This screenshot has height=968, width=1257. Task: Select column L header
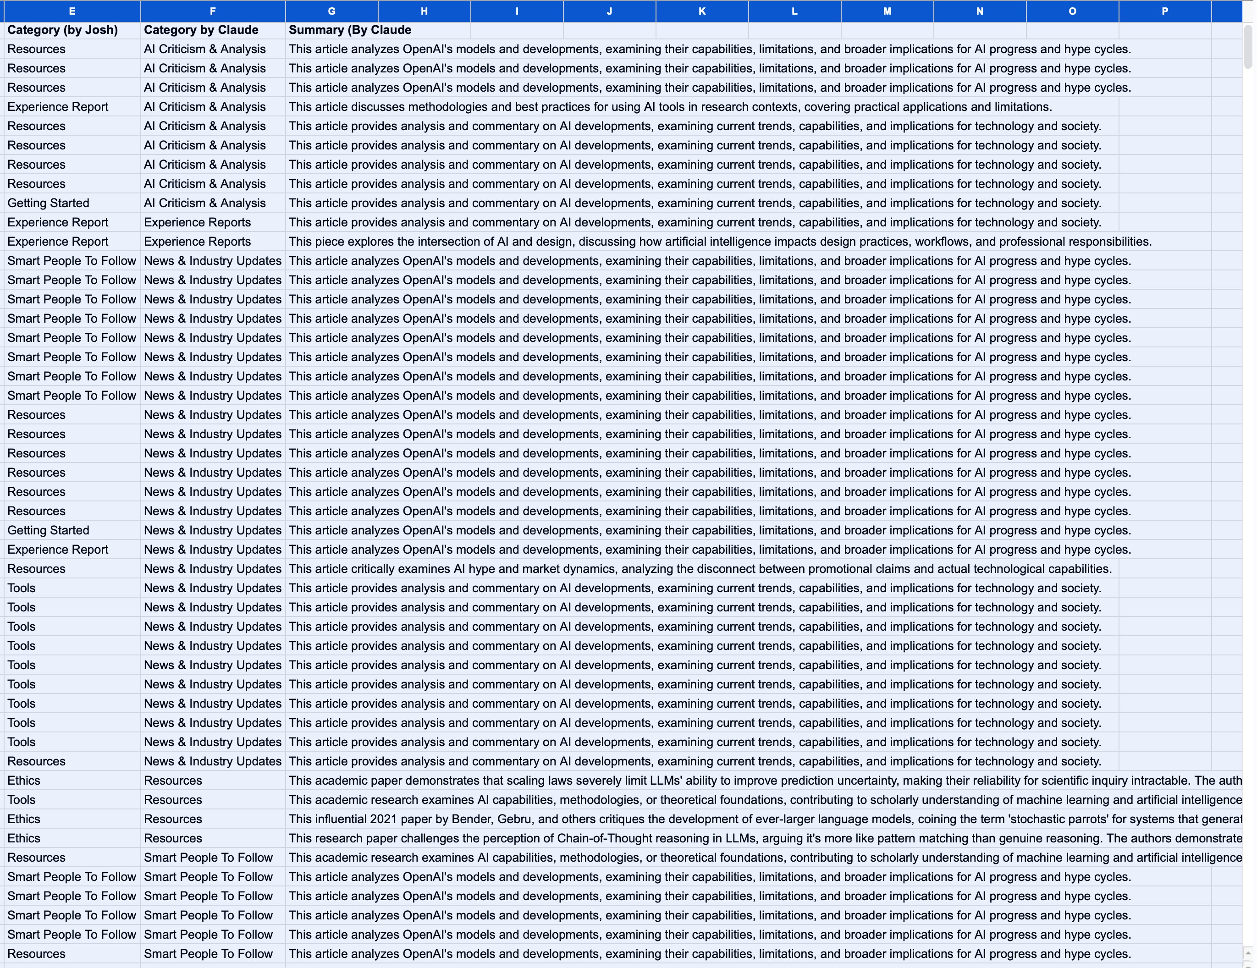click(794, 11)
